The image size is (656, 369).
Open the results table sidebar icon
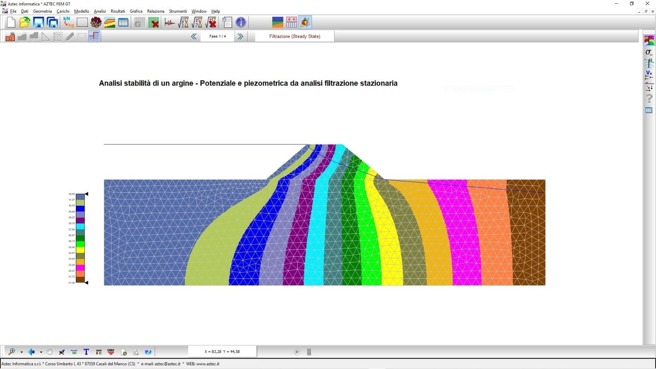coord(649,110)
